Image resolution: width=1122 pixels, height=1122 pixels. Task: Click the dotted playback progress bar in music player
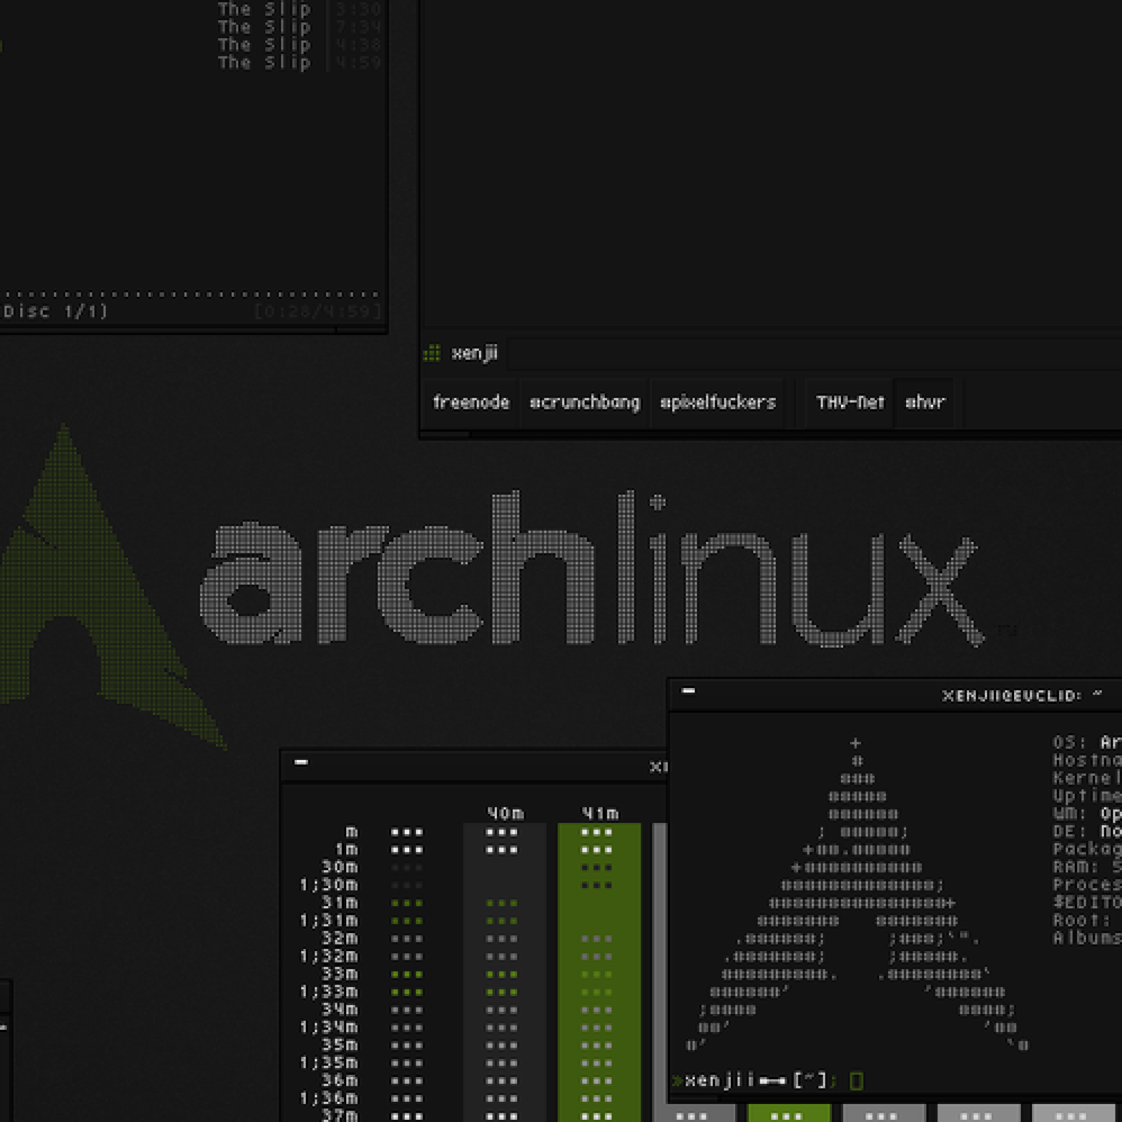[x=191, y=294]
